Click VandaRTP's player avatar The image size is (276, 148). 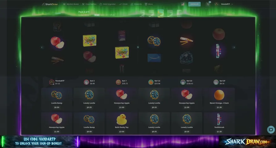tap(52, 82)
